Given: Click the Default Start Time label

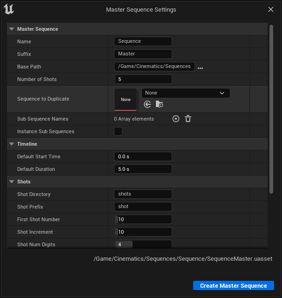Looking at the screenshot, I should coord(39,156).
